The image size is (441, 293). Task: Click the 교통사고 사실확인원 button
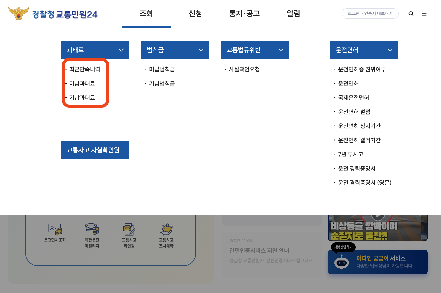tap(95, 150)
